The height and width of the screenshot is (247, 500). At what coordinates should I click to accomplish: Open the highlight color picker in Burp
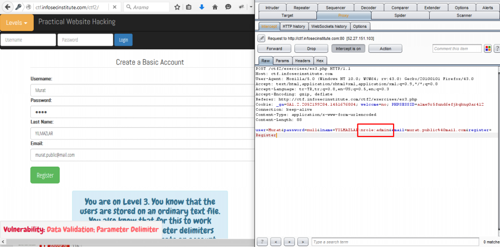487,49
